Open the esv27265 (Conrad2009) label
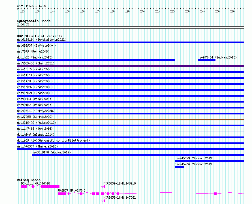 pos(35,117)
